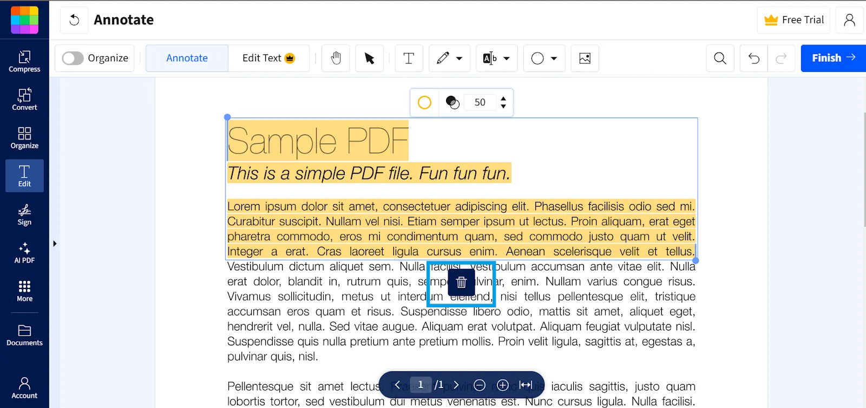Select the add text tool
The image size is (866, 408).
(409, 58)
